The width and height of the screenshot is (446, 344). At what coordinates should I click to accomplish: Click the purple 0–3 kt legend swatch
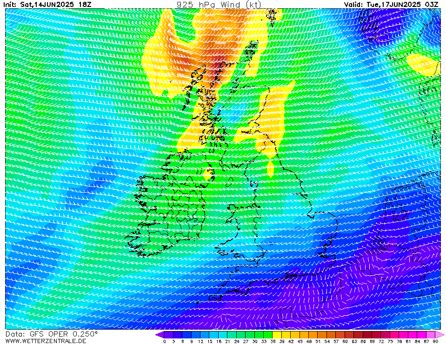tap(169, 335)
